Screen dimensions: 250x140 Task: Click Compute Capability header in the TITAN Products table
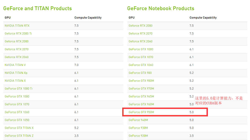(x=88, y=18)
